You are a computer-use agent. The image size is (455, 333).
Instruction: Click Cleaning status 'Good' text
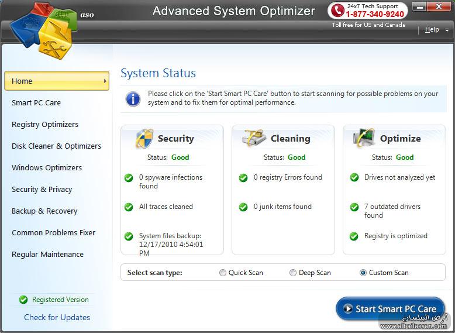tap(297, 157)
